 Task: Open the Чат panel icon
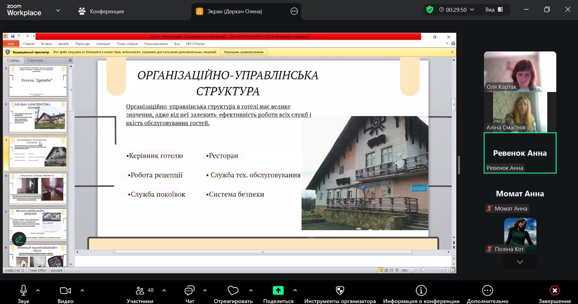189,291
